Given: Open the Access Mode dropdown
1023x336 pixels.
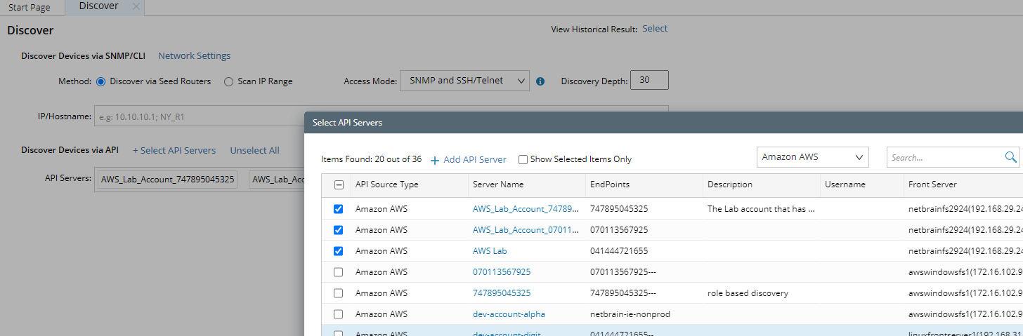Looking at the screenshot, I should click(x=464, y=81).
